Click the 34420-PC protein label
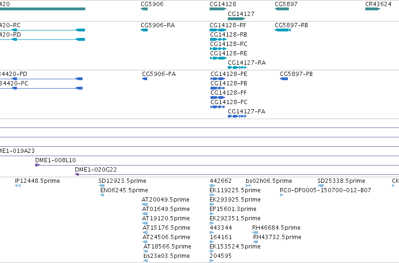The image size is (399, 263). 14,83
